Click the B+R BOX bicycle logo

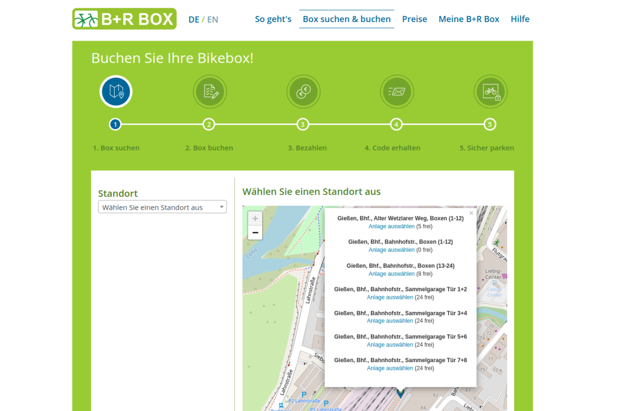coord(124,19)
